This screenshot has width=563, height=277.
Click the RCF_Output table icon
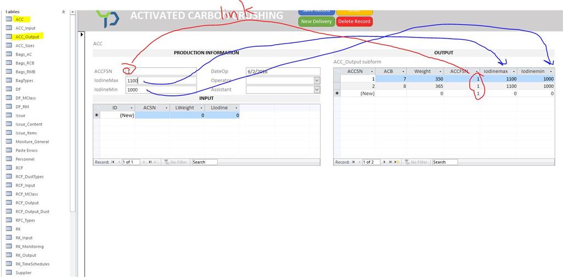(9, 203)
